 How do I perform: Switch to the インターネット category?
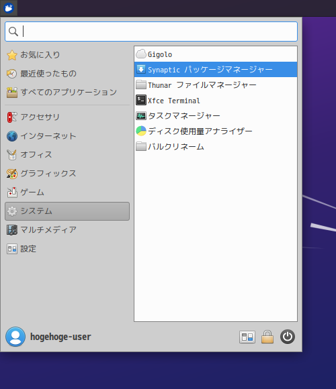coord(67,136)
